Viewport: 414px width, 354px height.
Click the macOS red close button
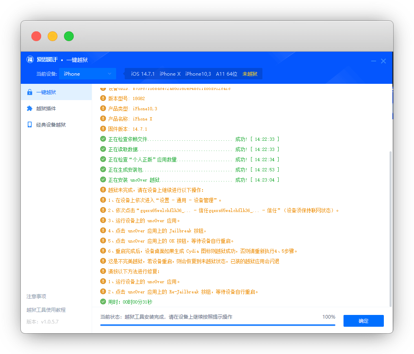coord(36,36)
